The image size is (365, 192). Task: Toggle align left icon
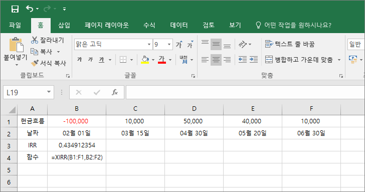[x=205, y=60]
